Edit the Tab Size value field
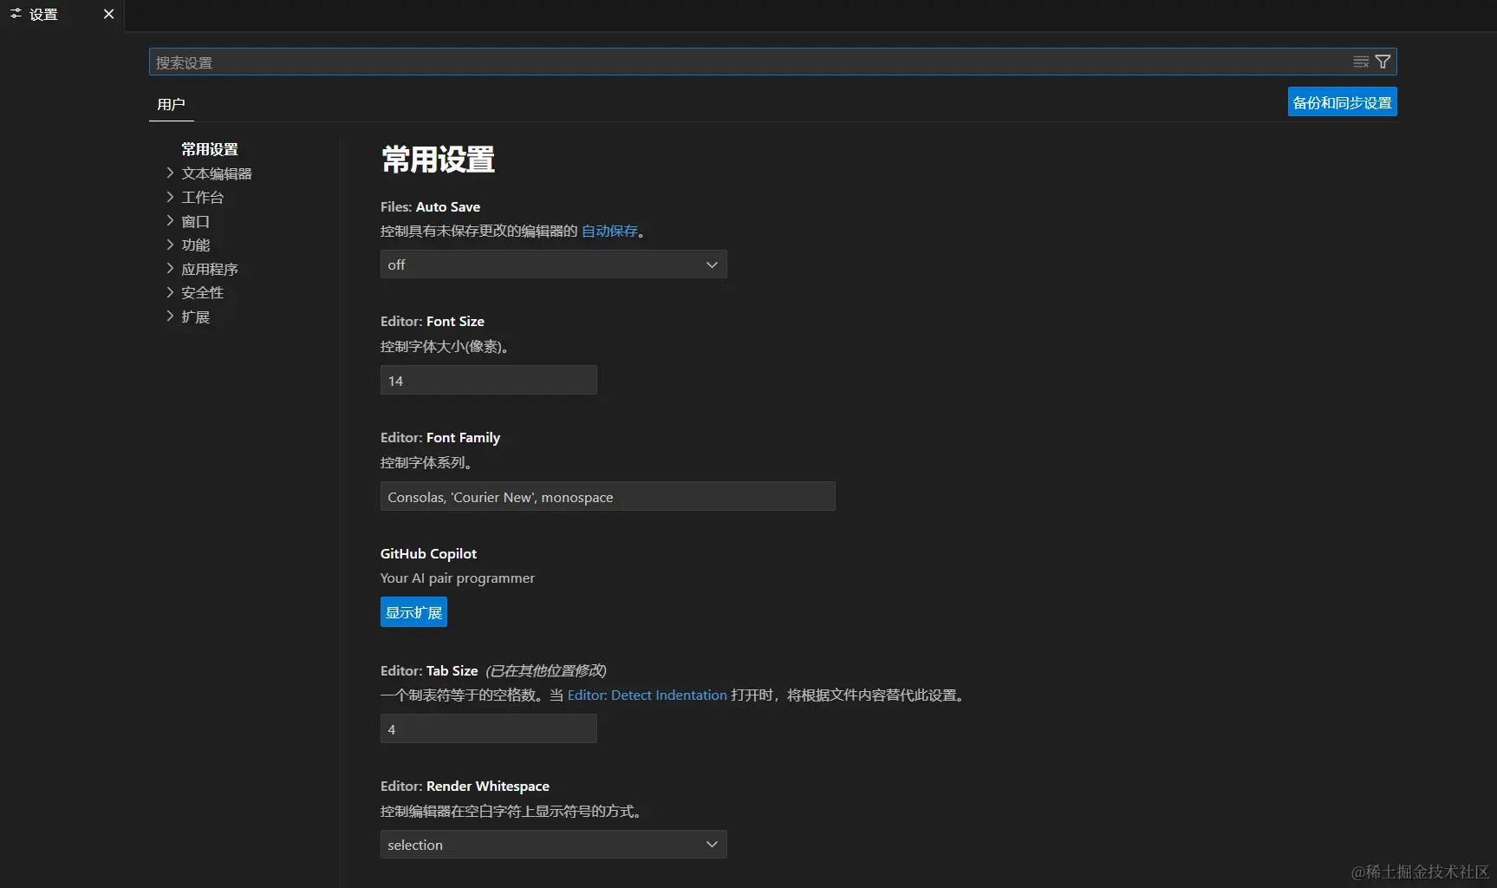 point(489,728)
